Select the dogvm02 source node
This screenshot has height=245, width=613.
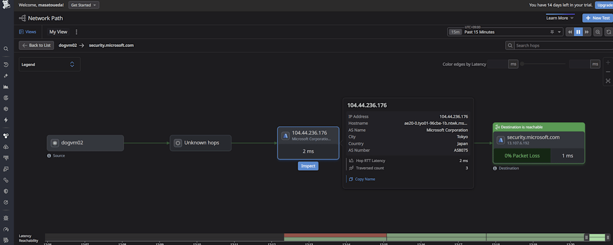click(85, 143)
